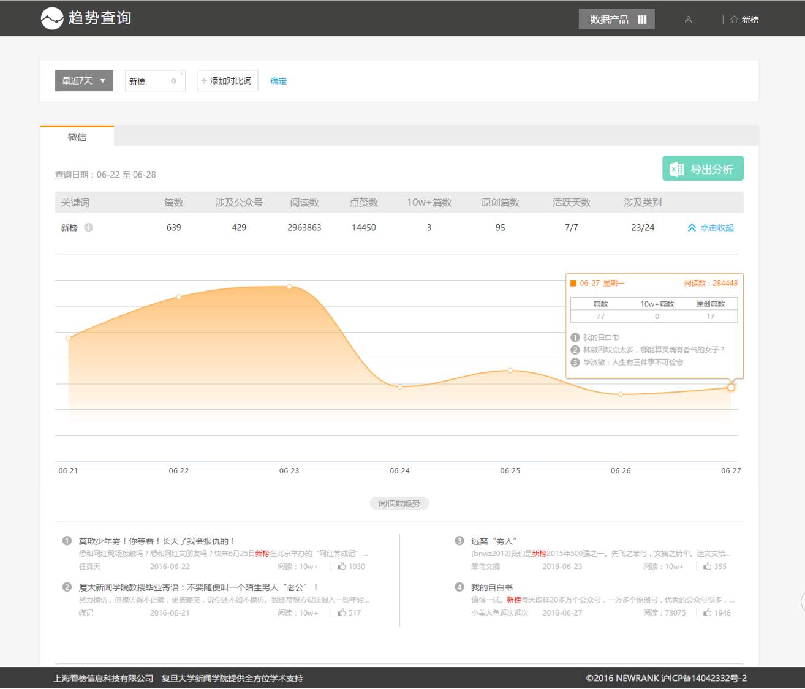This screenshot has width=805, height=689.
Task: Open article 莫欺少年穷！你等着！长大了我会报仇的！
Action: click(x=157, y=541)
